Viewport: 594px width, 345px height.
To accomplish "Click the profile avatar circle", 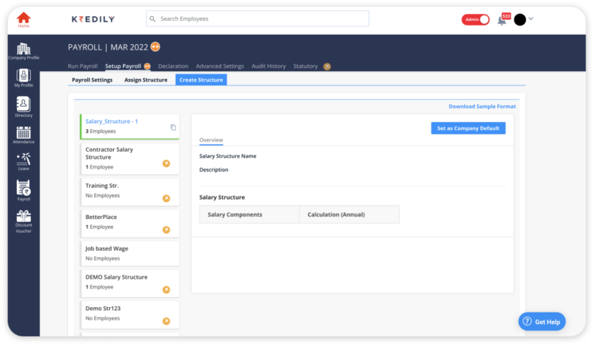I will [x=520, y=19].
